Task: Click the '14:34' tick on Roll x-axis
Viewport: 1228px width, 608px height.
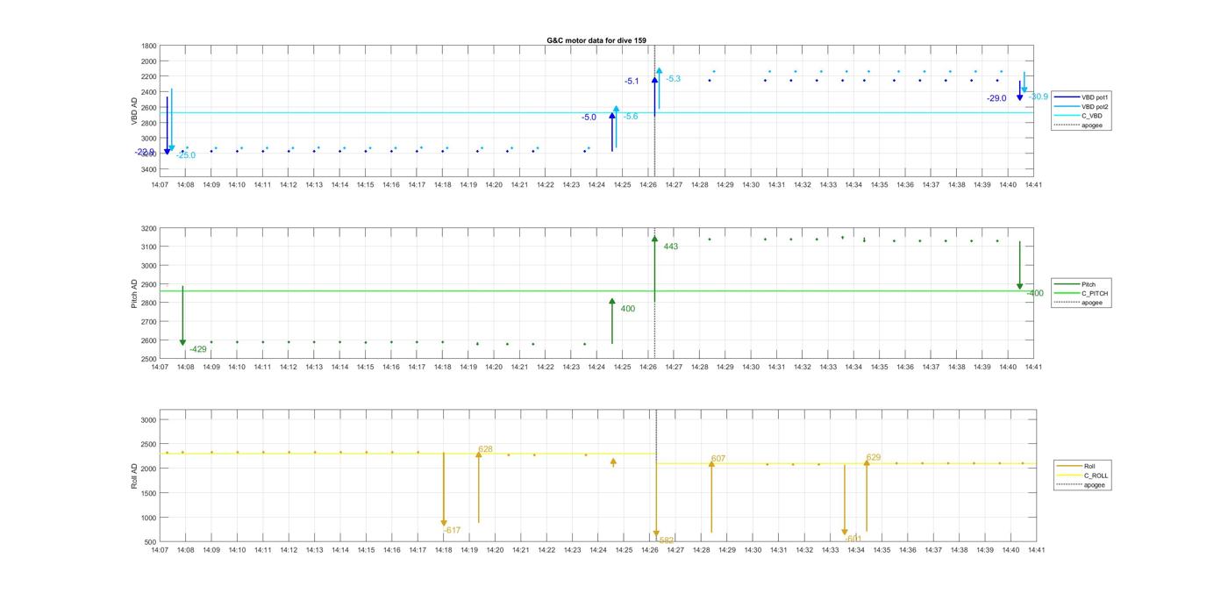Action: point(856,550)
